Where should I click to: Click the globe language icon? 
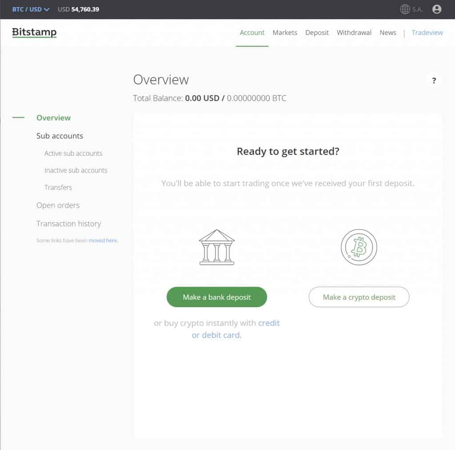coord(404,9)
